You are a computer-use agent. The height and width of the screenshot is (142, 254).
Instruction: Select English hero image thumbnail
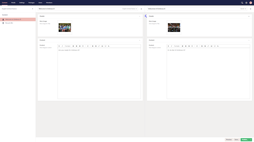(x=65, y=28)
